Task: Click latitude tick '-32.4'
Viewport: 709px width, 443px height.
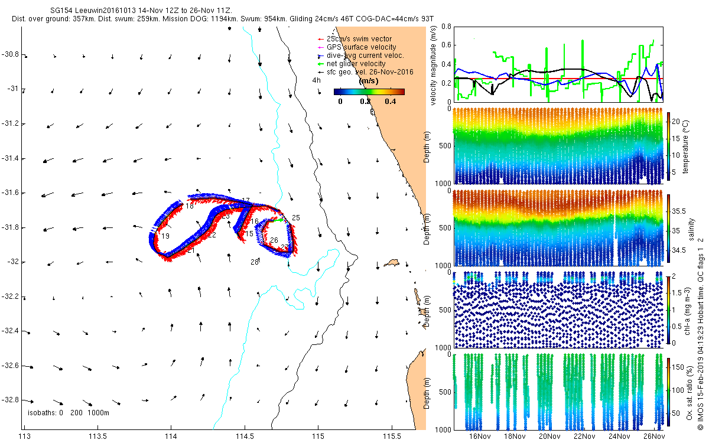Action: pyautogui.click(x=9, y=331)
